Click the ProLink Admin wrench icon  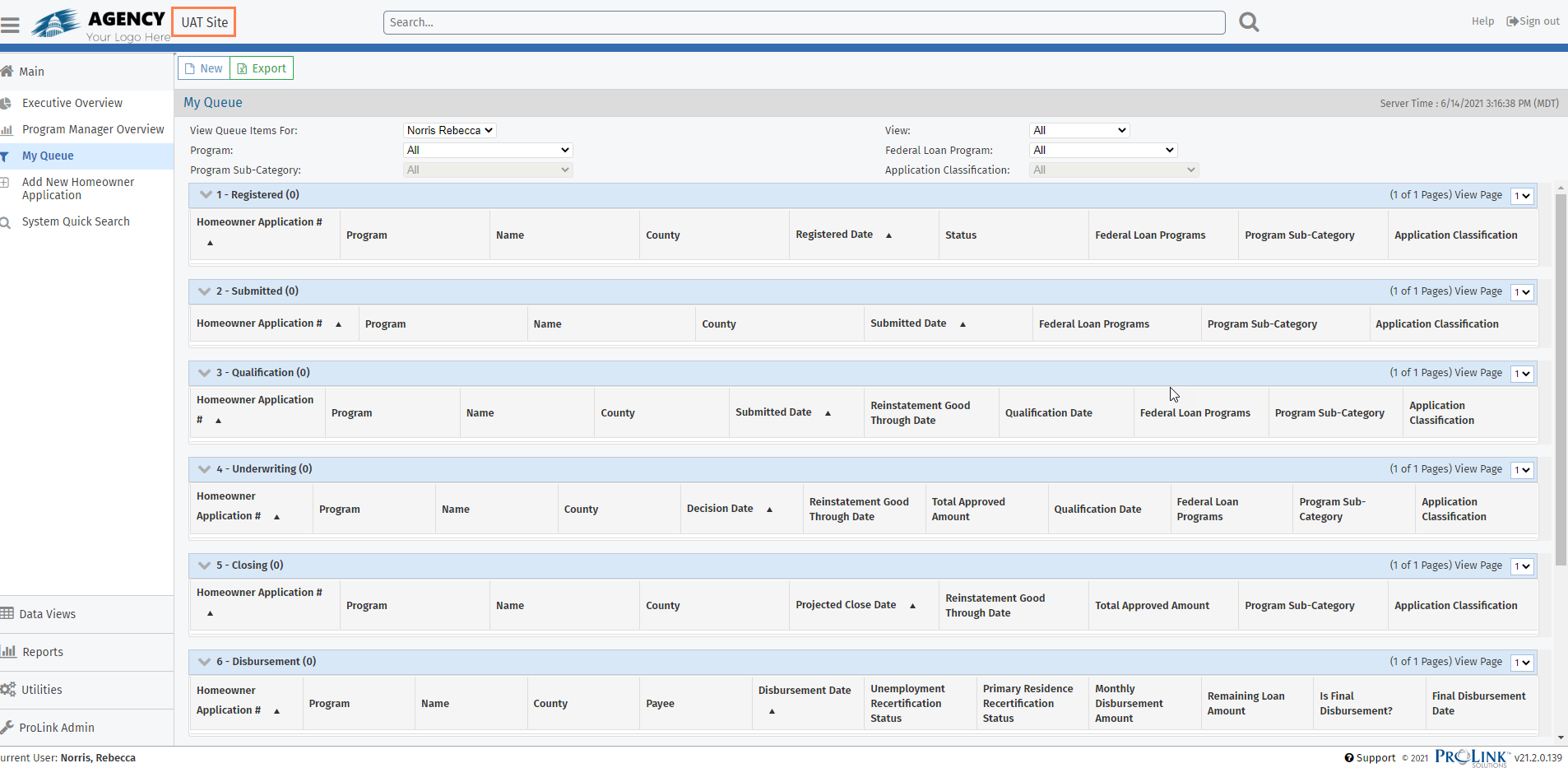tap(7, 728)
